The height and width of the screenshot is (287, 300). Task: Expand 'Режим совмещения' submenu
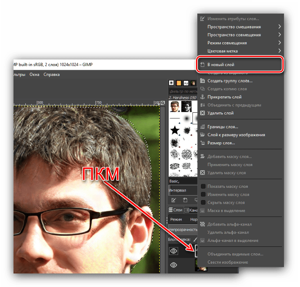point(240,43)
